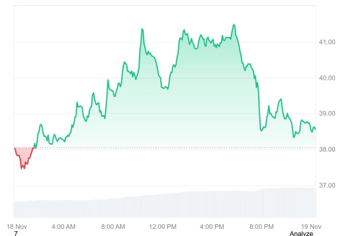
Task: Click the Analyze label at bottom right
Action: tap(301, 234)
